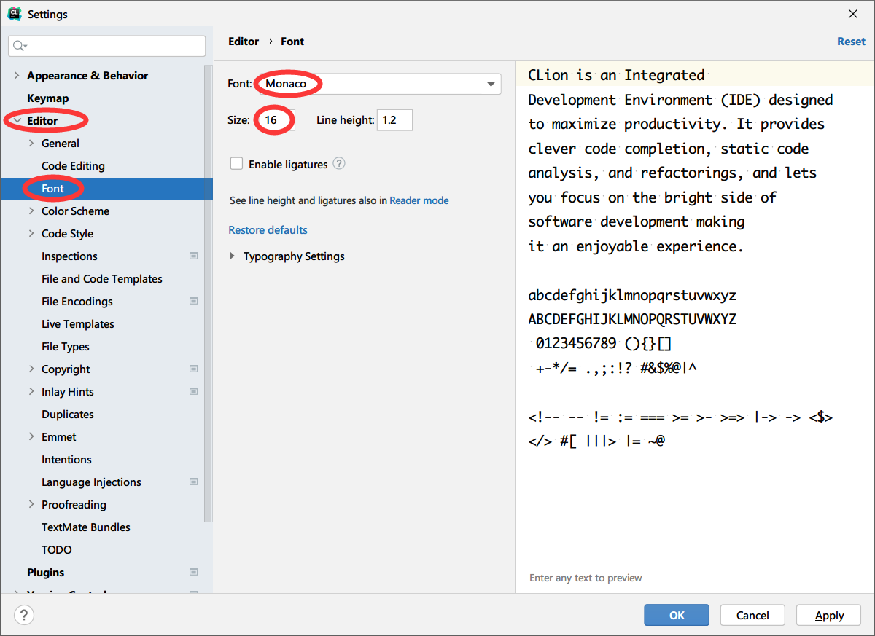Click the project-level icon beside Language Injections
This screenshot has height=636, width=875.
coord(193,482)
